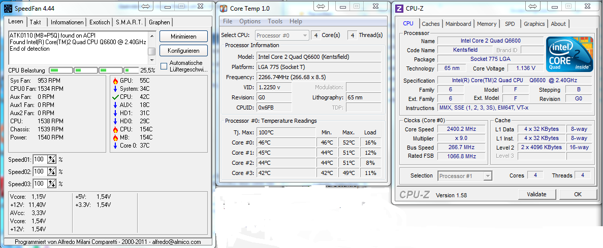Switch to SpeedFan Takt tab

(x=36, y=22)
